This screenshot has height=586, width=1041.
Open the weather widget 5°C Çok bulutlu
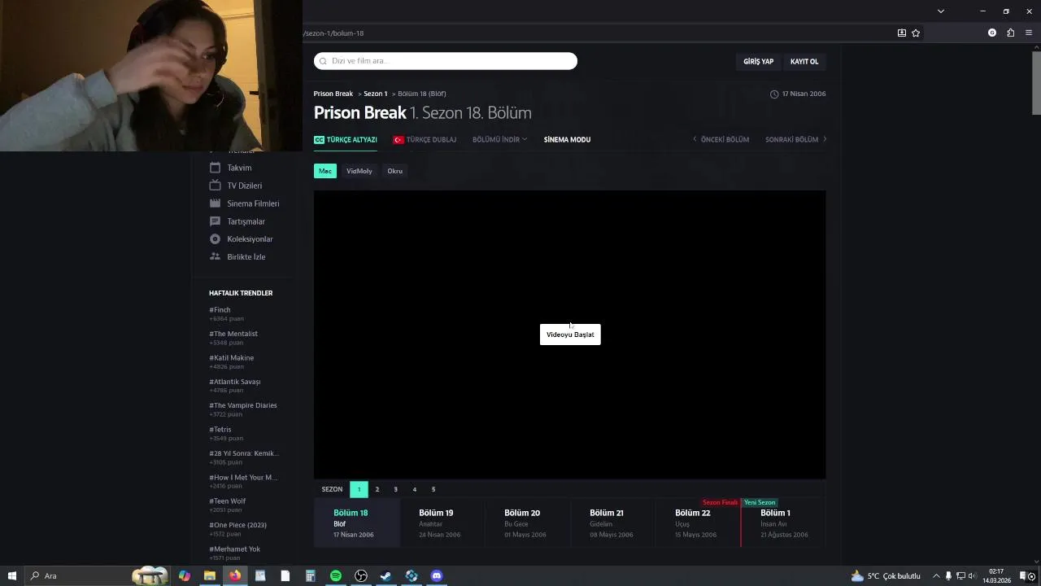point(885,576)
